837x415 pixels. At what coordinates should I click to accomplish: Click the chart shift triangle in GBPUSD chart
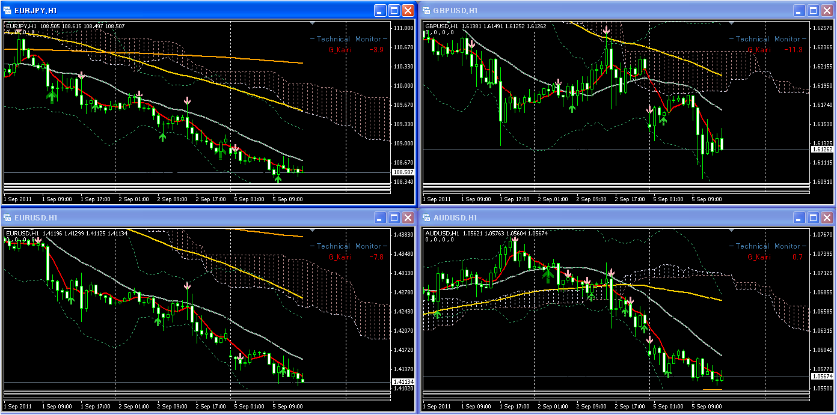[x=731, y=23]
